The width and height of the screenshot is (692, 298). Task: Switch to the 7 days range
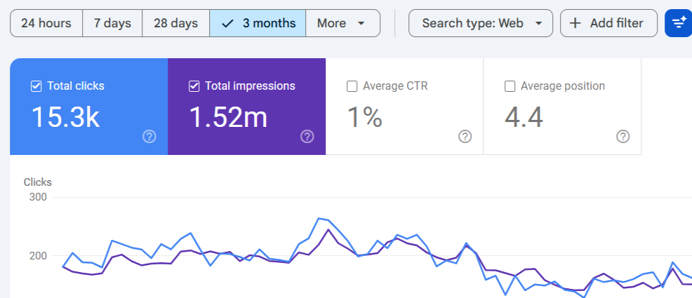(112, 23)
